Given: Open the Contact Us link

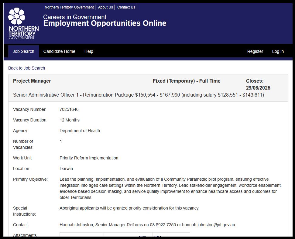Looking at the screenshot, I should point(126,7).
